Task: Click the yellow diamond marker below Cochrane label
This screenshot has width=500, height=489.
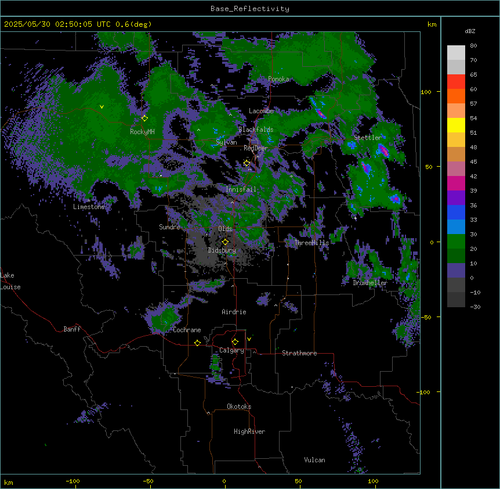Action: 197,343
